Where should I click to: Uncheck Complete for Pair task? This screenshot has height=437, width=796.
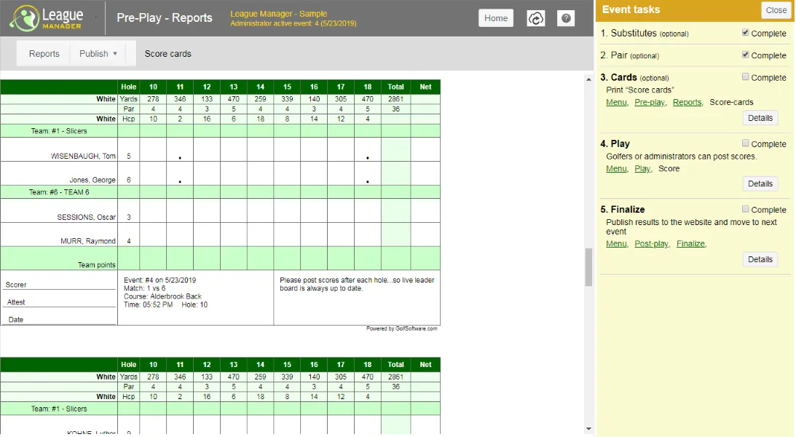point(746,55)
